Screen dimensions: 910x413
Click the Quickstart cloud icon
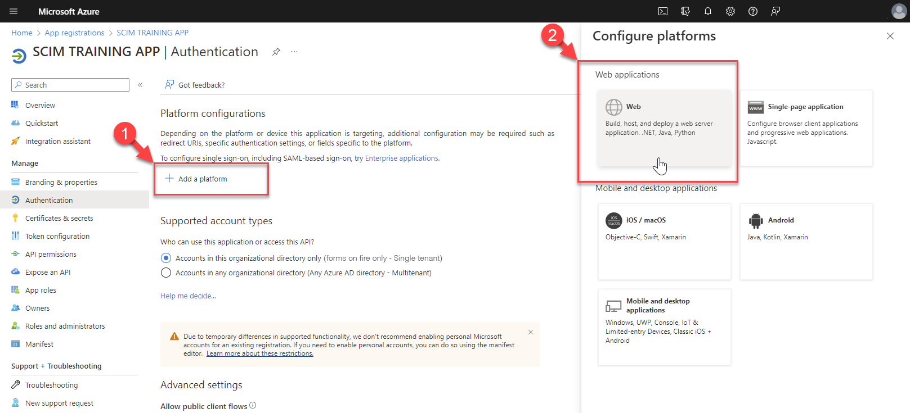pos(15,123)
